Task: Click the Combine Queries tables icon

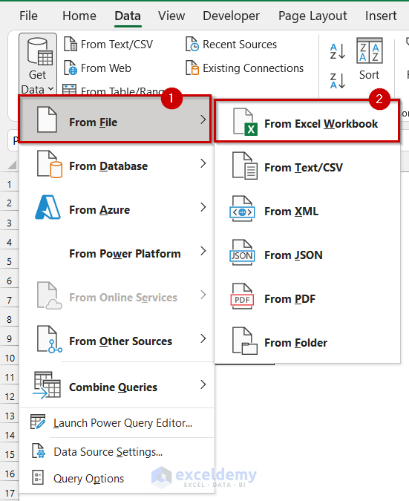Action: (47, 385)
